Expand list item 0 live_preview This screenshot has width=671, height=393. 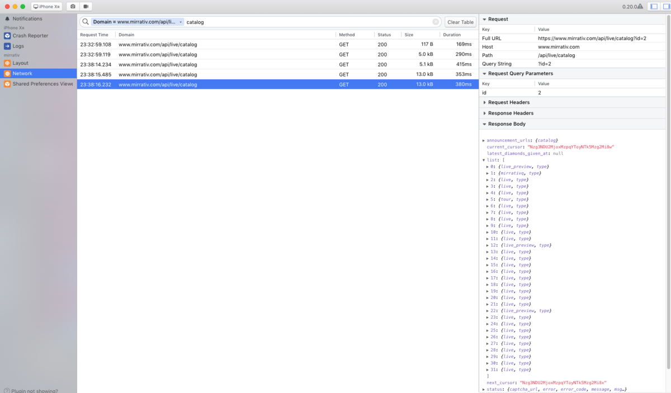pos(488,167)
